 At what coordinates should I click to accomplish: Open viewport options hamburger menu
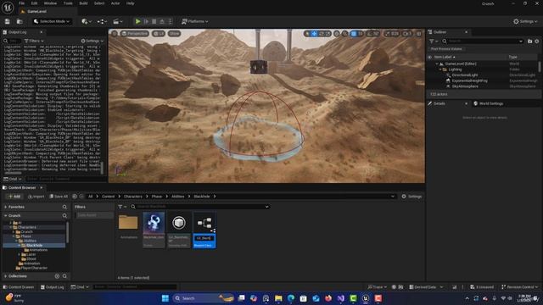[x=115, y=34]
